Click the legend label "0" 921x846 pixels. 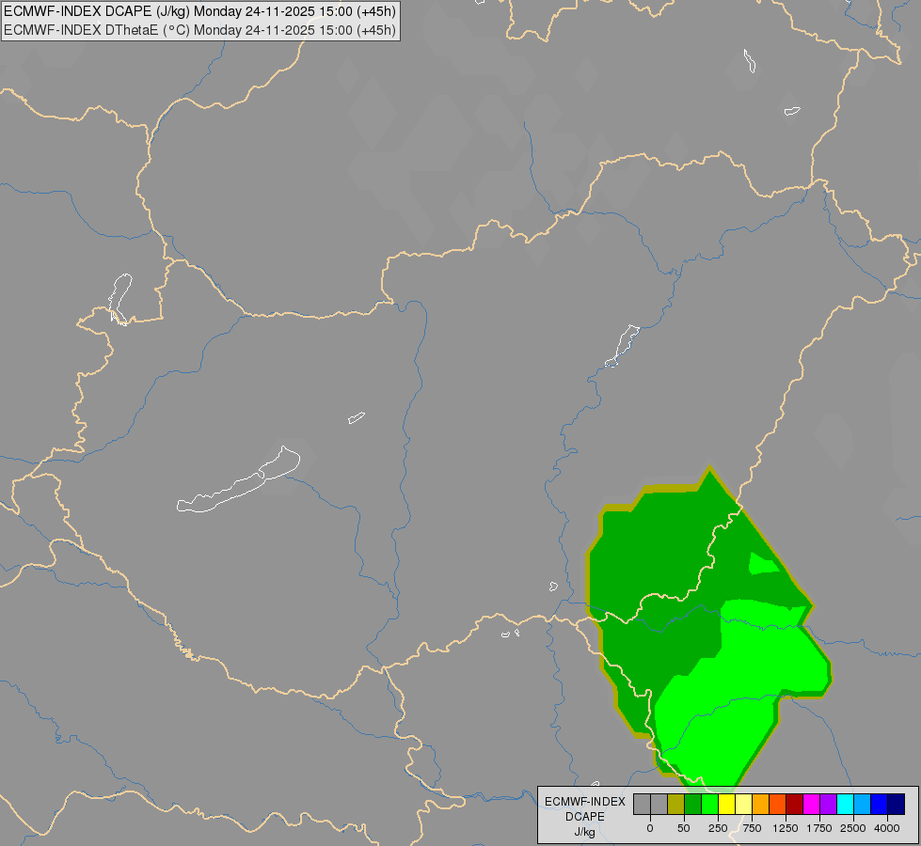click(650, 828)
